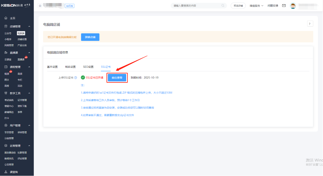This screenshot has height=176, width=323.
Task: Click the user avatar picture
Action: tap(293, 6)
